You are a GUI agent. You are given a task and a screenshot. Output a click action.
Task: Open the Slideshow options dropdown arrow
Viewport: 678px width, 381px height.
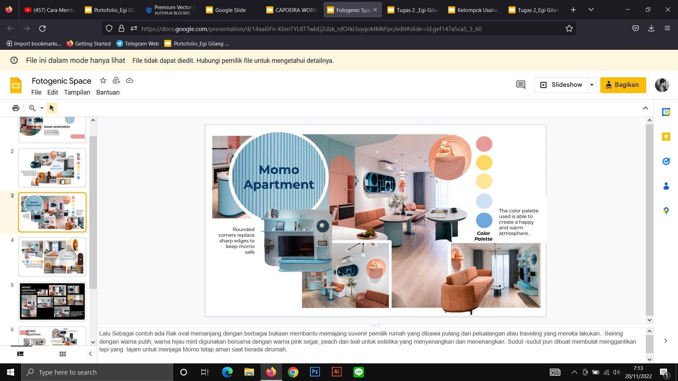592,85
